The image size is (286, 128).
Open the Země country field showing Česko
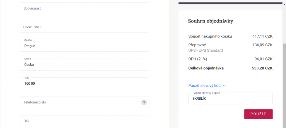click(84, 64)
